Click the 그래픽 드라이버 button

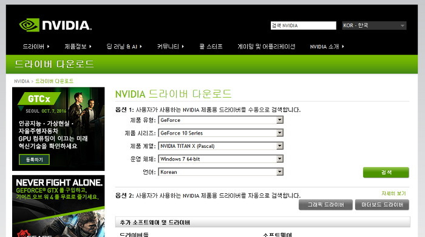pos(325,205)
